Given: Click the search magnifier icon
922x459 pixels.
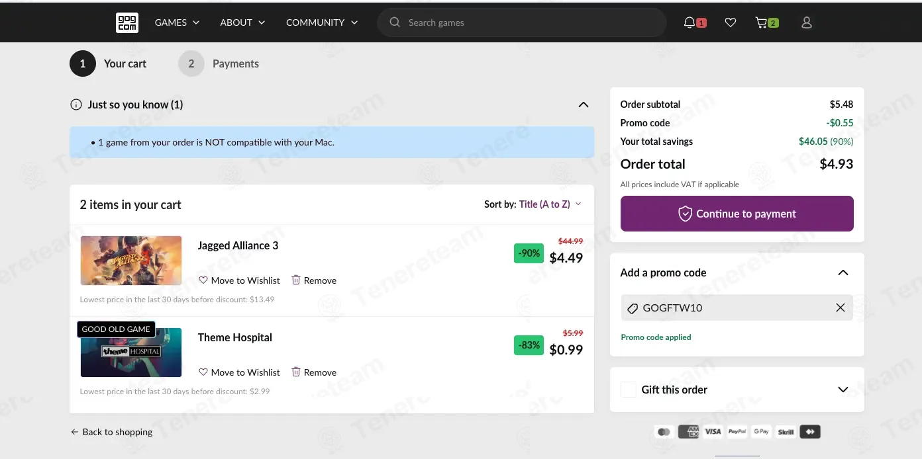Looking at the screenshot, I should point(395,22).
